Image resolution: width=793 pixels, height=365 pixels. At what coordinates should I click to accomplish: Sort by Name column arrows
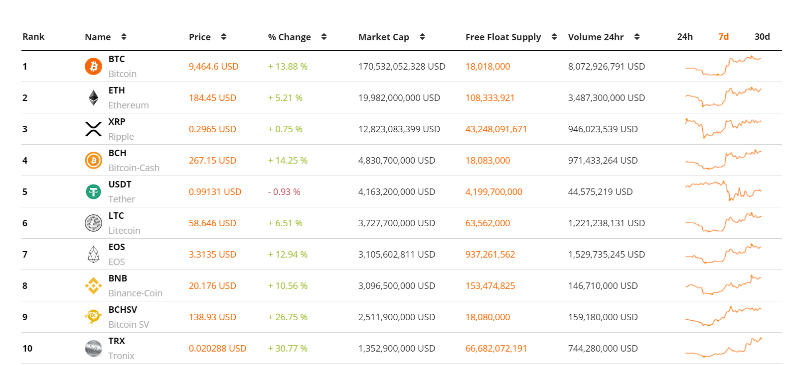tap(124, 37)
